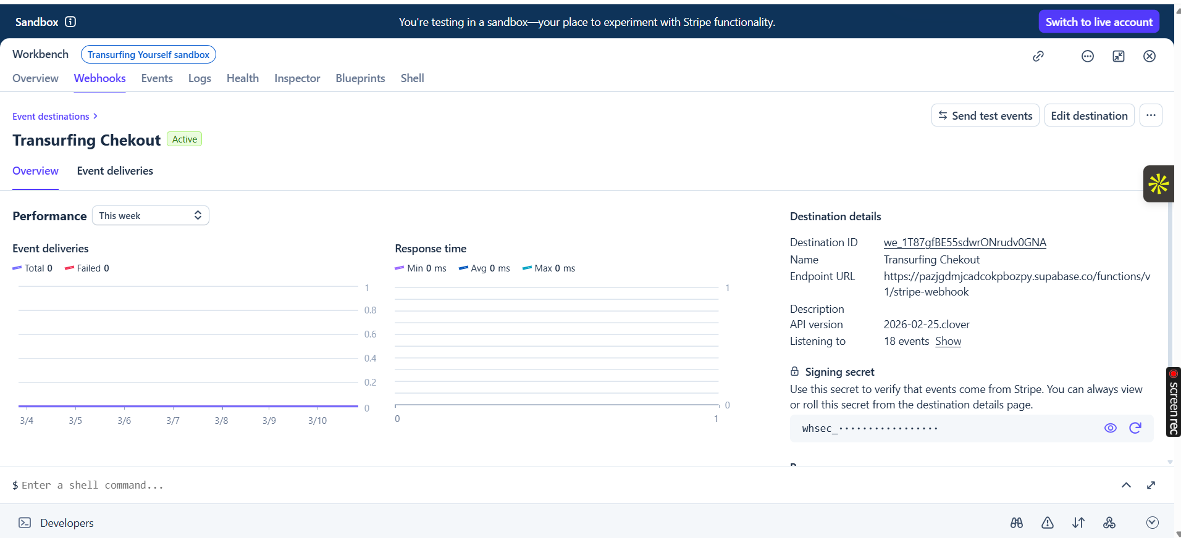Copy the Workbench link via the chain icon
This screenshot has height=538, width=1181.
coord(1038,56)
